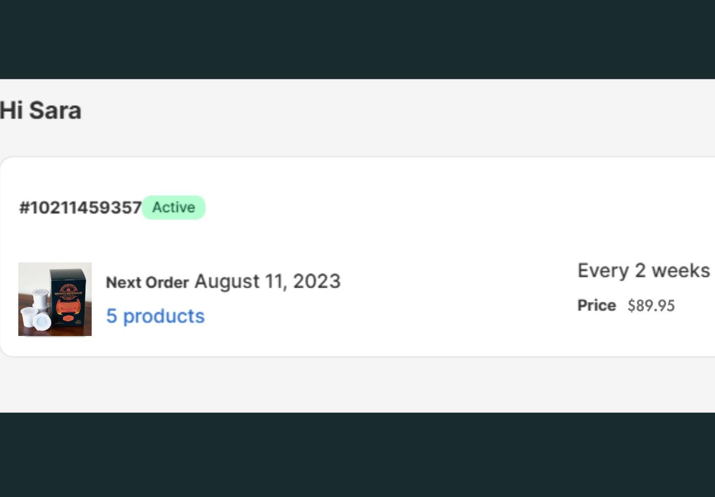
Task: Click the word weeks in delivery frequency
Action: (x=681, y=271)
